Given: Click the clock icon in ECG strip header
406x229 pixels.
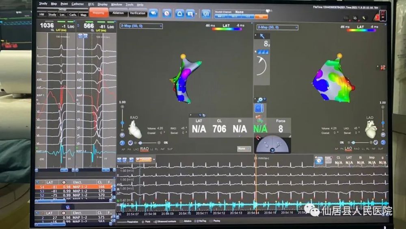Looking at the screenshot, I should click(319, 161).
